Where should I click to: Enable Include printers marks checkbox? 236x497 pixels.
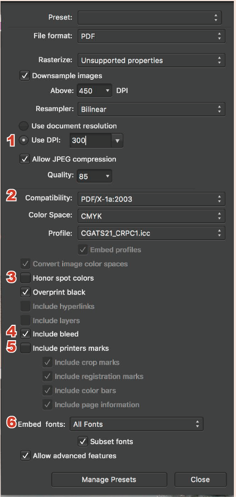(x=24, y=348)
